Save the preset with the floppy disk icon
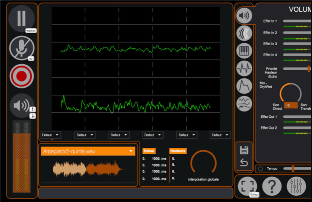Image resolution: width=312 pixels, height=202 pixels. 244,150
